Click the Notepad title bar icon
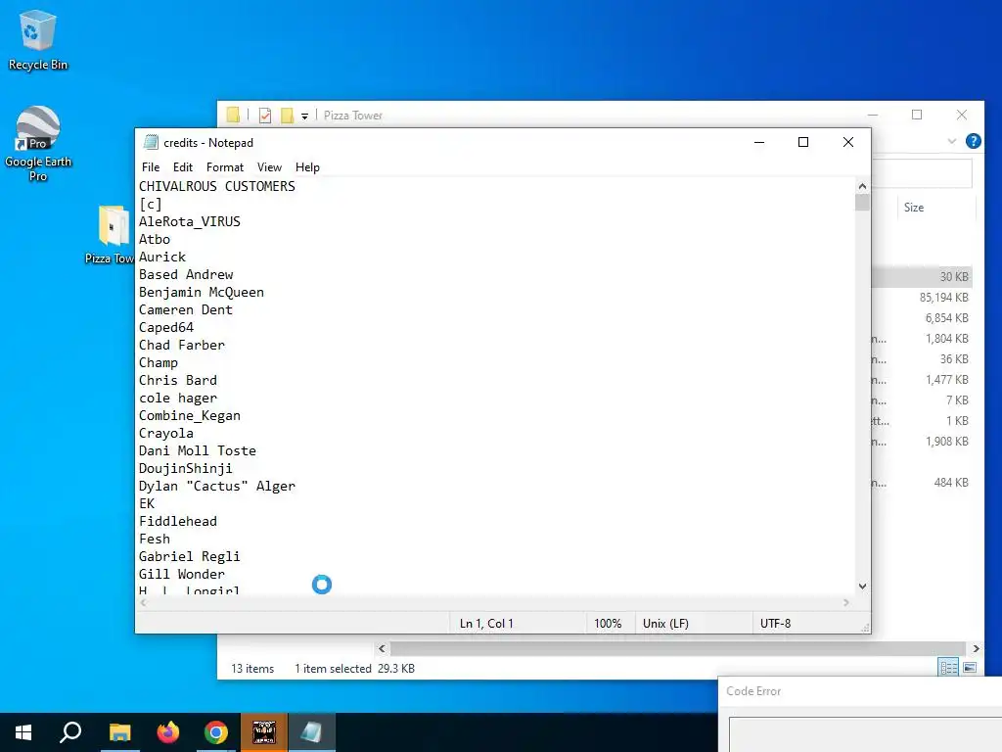The width and height of the screenshot is (1002, 752). (x=151, y=142)
